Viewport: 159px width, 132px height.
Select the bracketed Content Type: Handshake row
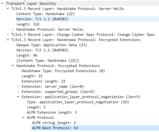click(x=47, y=60)
